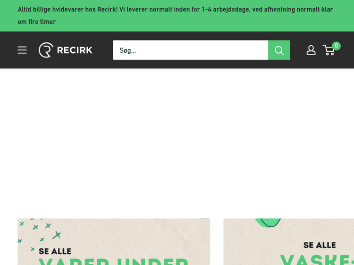Click the RECIRK wordmark text
The image size is (354, 265).
[75, 50]
